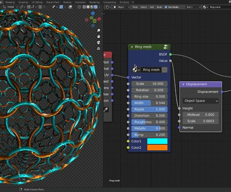Collapse the Ring mesh node group

[x=132, y=47]
